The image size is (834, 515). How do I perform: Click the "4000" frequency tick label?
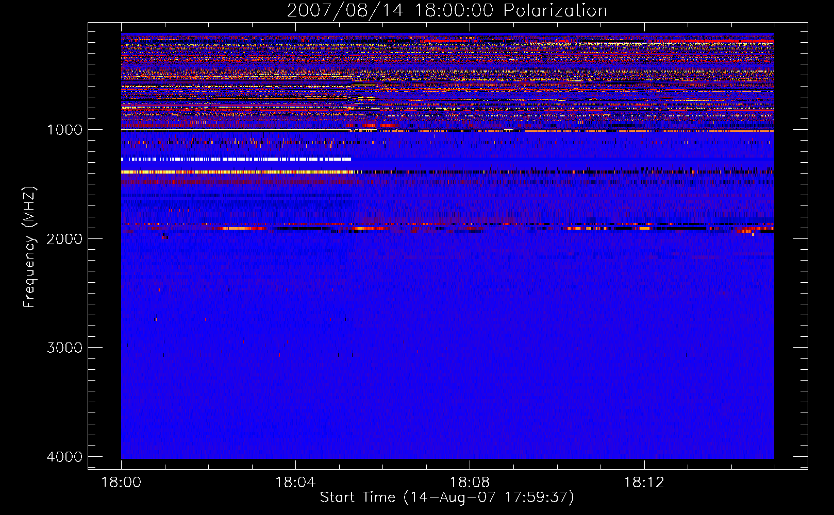64,457
